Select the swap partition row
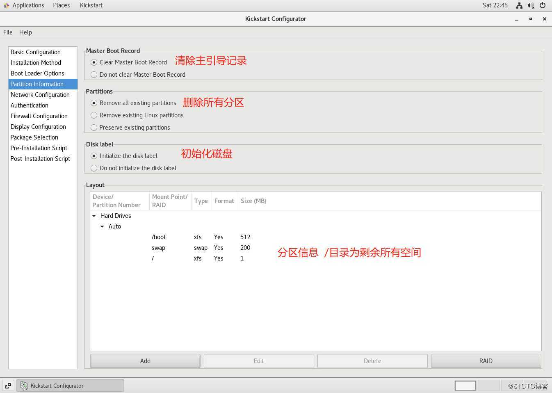Image resolution: width=552 pixels, height=393 pixels. [315, 248]
